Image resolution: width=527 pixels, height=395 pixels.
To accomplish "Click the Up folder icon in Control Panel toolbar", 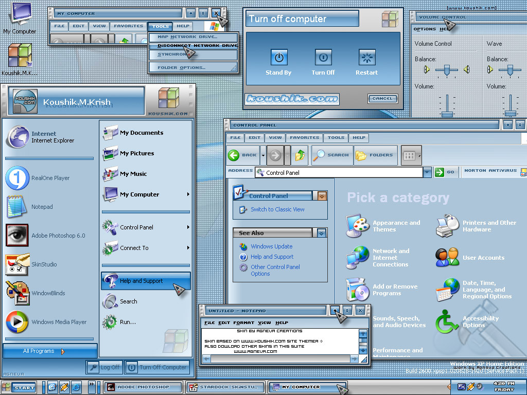I will pos(300,155).
